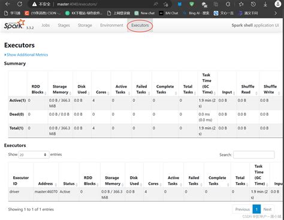Select page 1 in pagination
This screenshot has width=284, height=220.
pyautogui.click(x=256, y=209)
